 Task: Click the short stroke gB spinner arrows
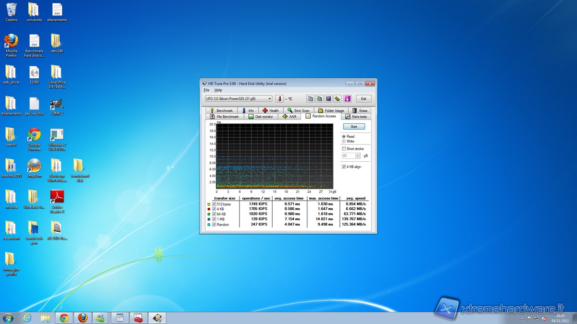tap(358, 156)
